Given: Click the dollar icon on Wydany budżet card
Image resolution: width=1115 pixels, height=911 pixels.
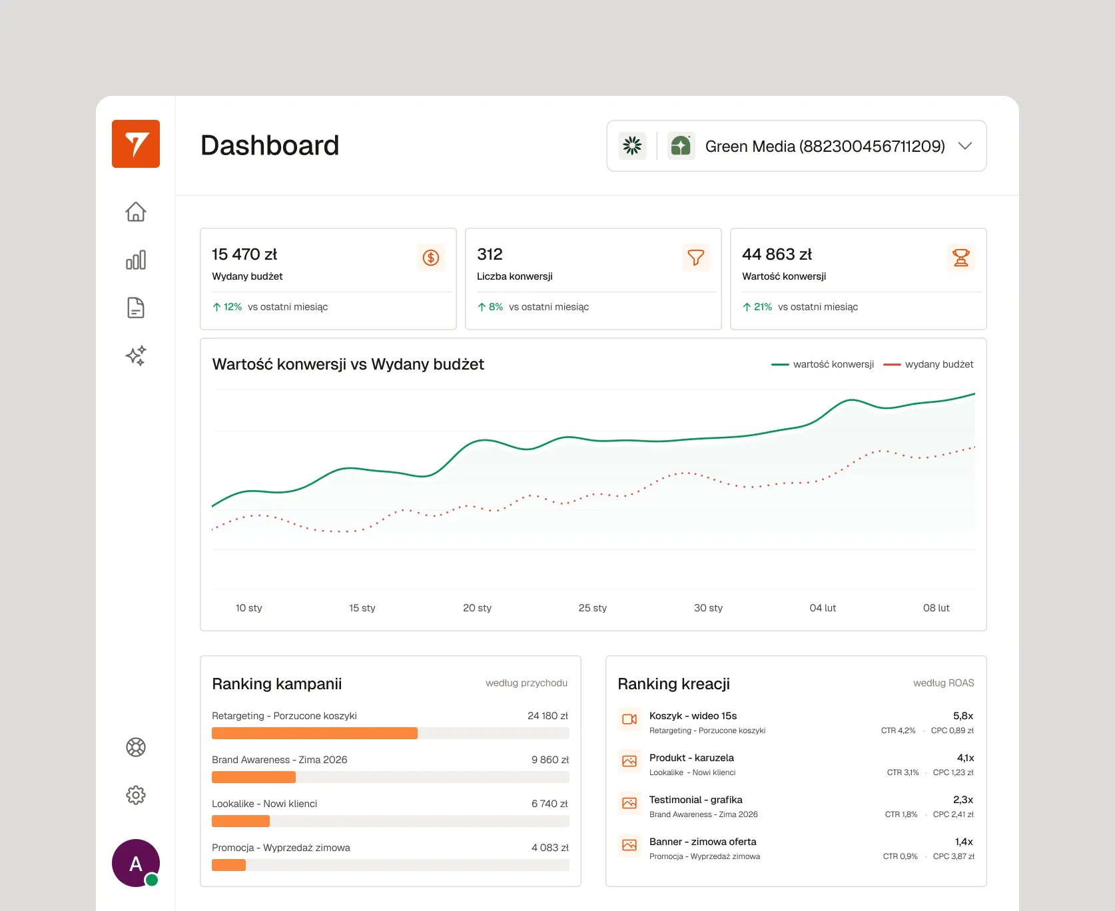Looking at the screenshot, I should click(x=431, y=258).
